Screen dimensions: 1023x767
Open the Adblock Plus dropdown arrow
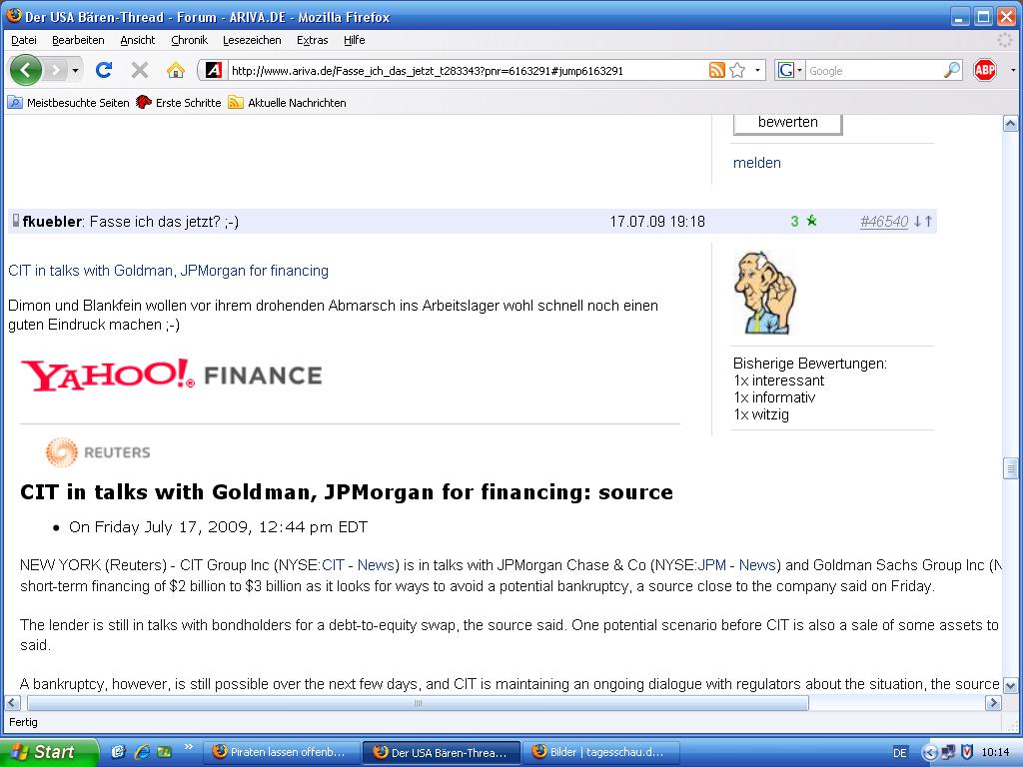1013,70
